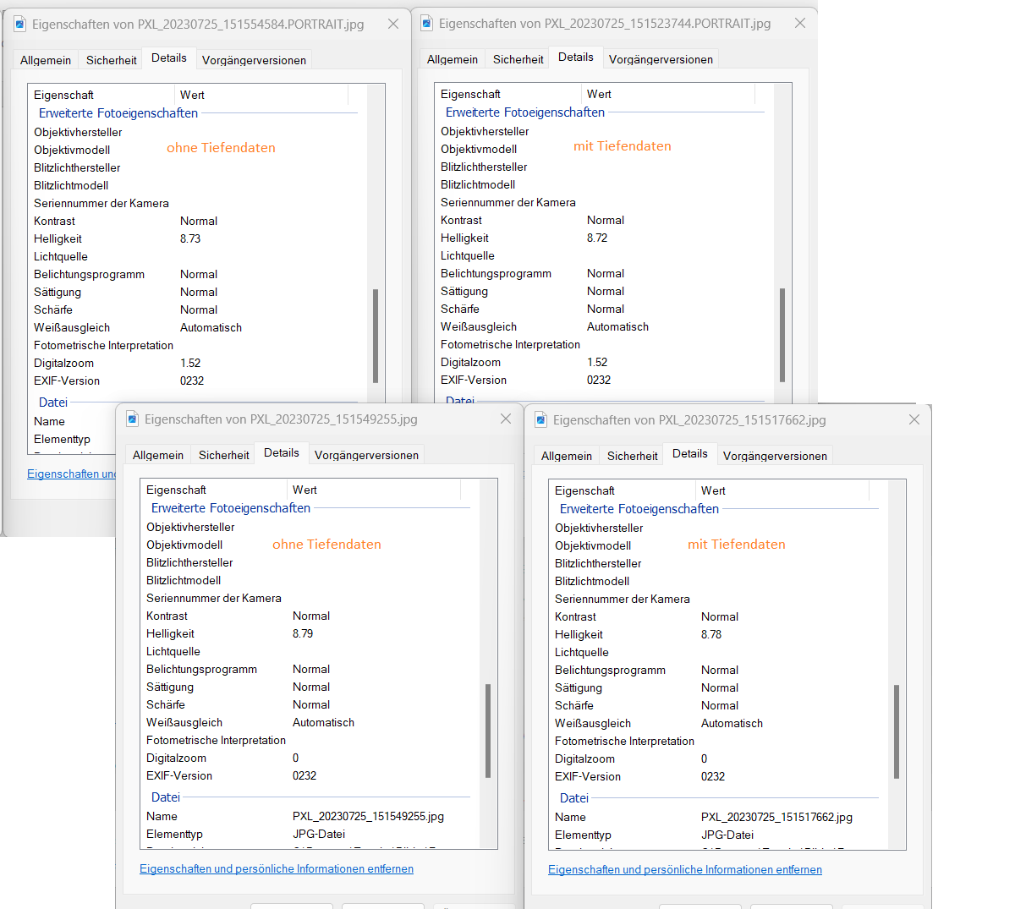The height and width of the screenshot is (909, 1015).
Task: Click the details list scrollbar in 151549255.jpg dialog
Action: pos(488,731)
